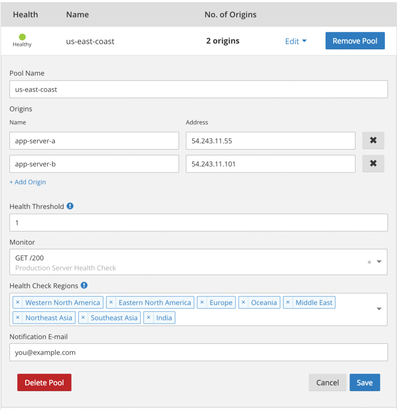The image size is (398, 410).
Task: Open the Health Check Regions dropdown
Action: (x=379, y=309)
